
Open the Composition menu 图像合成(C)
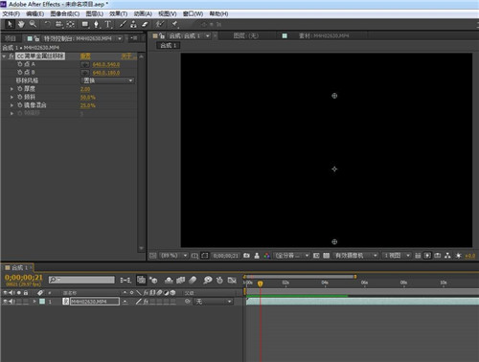65,13
